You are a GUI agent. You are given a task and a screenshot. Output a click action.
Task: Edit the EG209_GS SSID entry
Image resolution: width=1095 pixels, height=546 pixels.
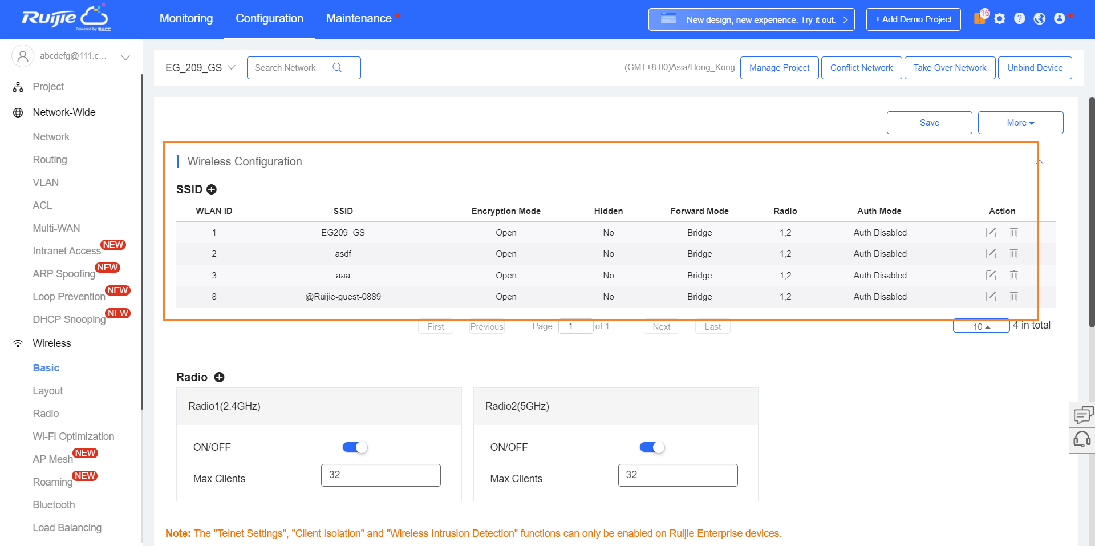click(x=991, y=233)
